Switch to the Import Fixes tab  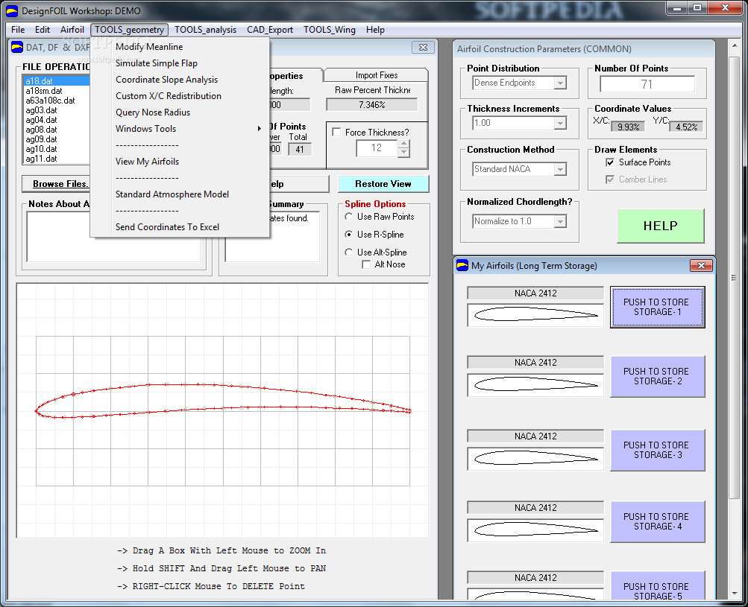377,75
